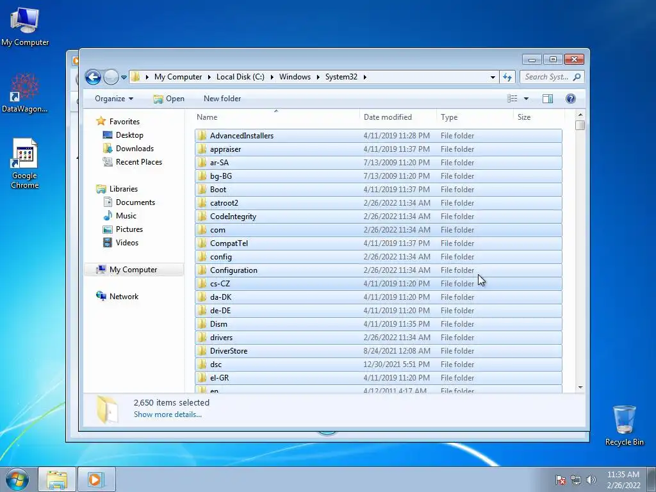Expand the arrow after System32 breadcrumb
656x492 pixels.
pyautogui.click(x=365, y=77)
